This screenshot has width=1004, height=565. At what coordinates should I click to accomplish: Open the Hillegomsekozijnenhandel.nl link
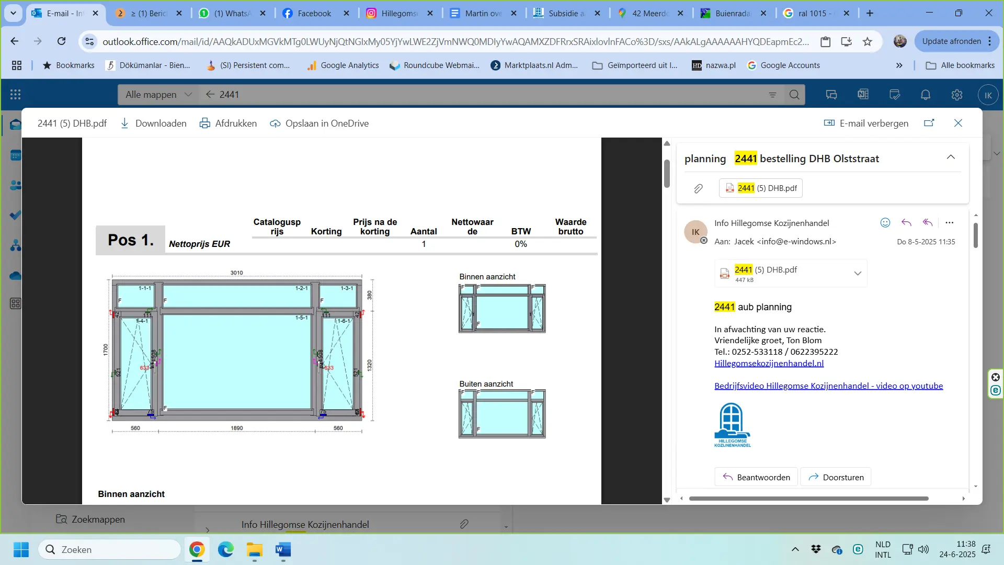click(769, 363)
